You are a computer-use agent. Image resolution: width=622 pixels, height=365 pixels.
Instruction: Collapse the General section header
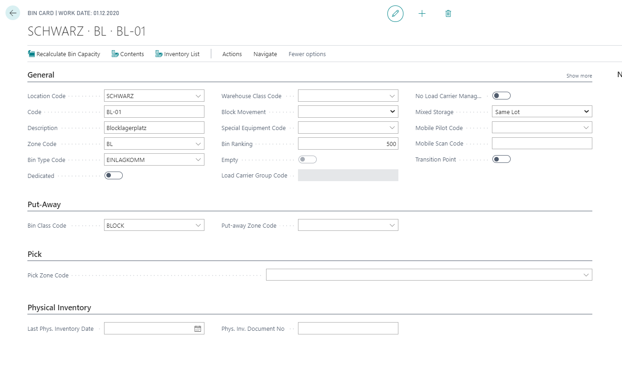[x=41, y=75]
